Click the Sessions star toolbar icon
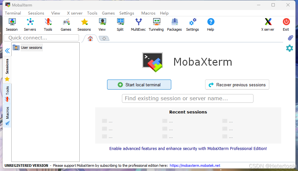The width and height of the screenshot is (298, 171). click(x=84, y=25)
